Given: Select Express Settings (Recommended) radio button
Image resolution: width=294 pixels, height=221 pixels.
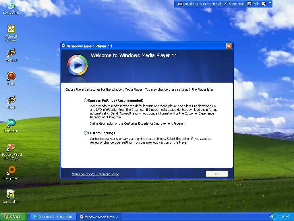Looking at the screenshot, I should click(86, 100).
